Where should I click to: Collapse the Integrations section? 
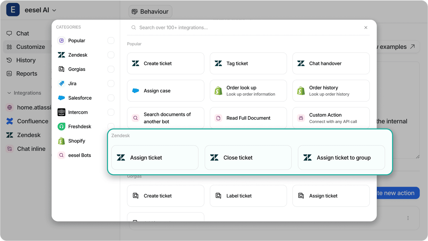(24, 93)
